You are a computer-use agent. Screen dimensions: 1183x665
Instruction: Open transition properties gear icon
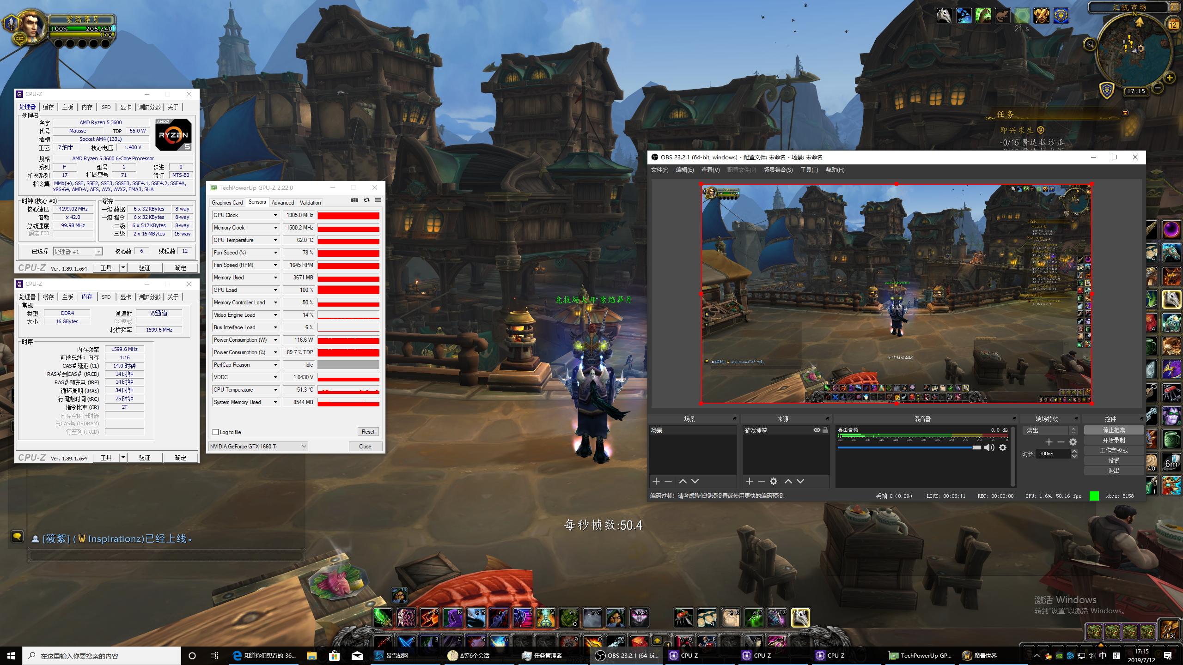[1073, 442]
